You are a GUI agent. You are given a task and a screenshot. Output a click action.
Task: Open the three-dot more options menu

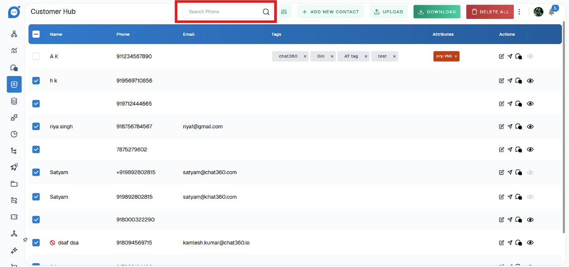(x=519, y=12)
